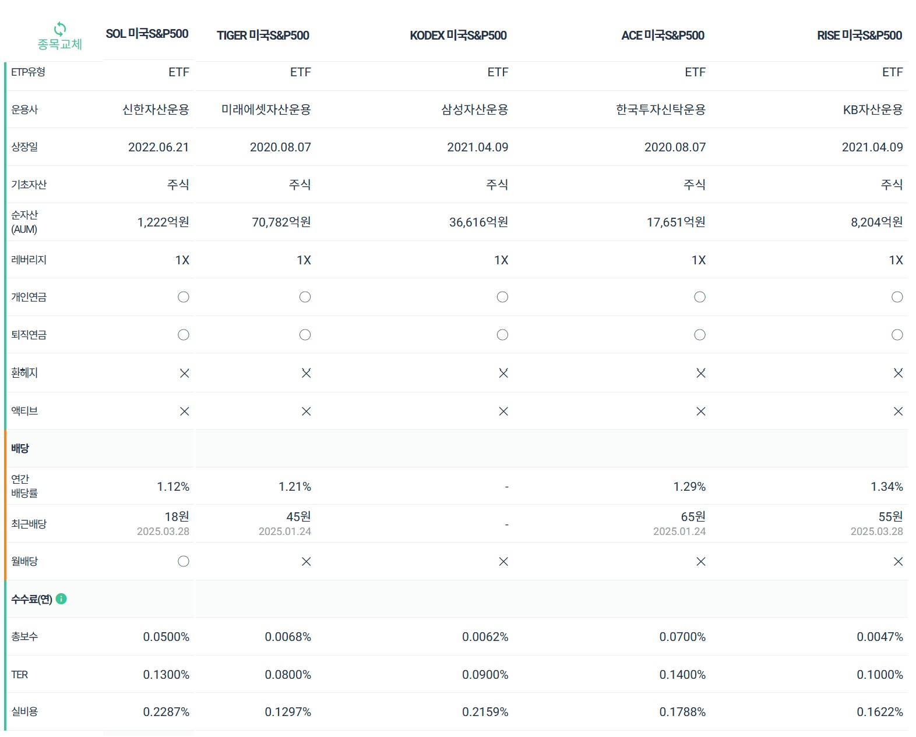Click the 0.1400% TER value
Image resolution: width=916 pixels, height=737 pixels.
pyautogui.click(x=682, y=675)
